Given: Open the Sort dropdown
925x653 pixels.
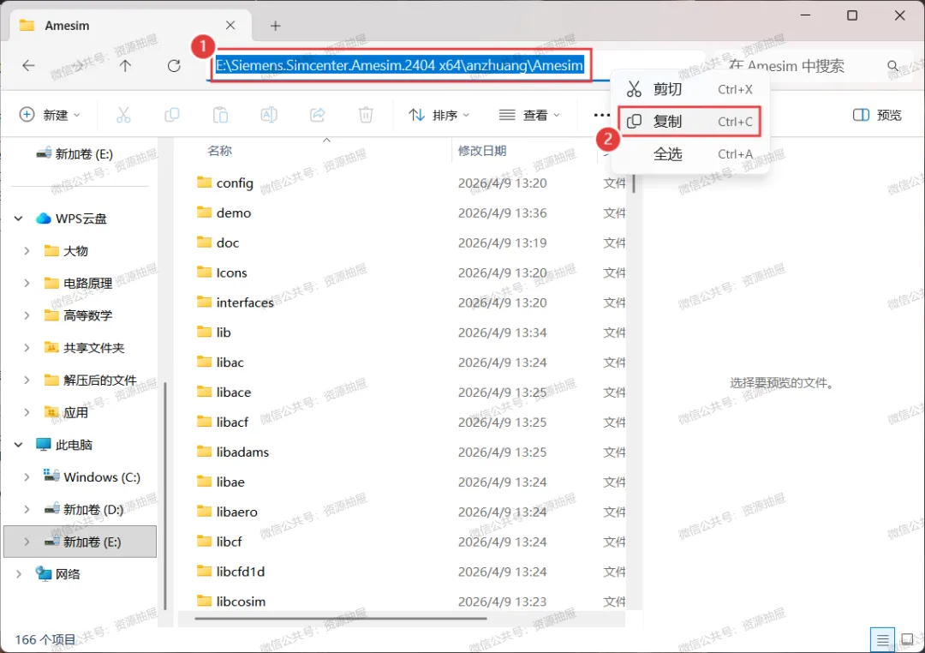Looking at the screenshot, I should [x=439, y=115].
